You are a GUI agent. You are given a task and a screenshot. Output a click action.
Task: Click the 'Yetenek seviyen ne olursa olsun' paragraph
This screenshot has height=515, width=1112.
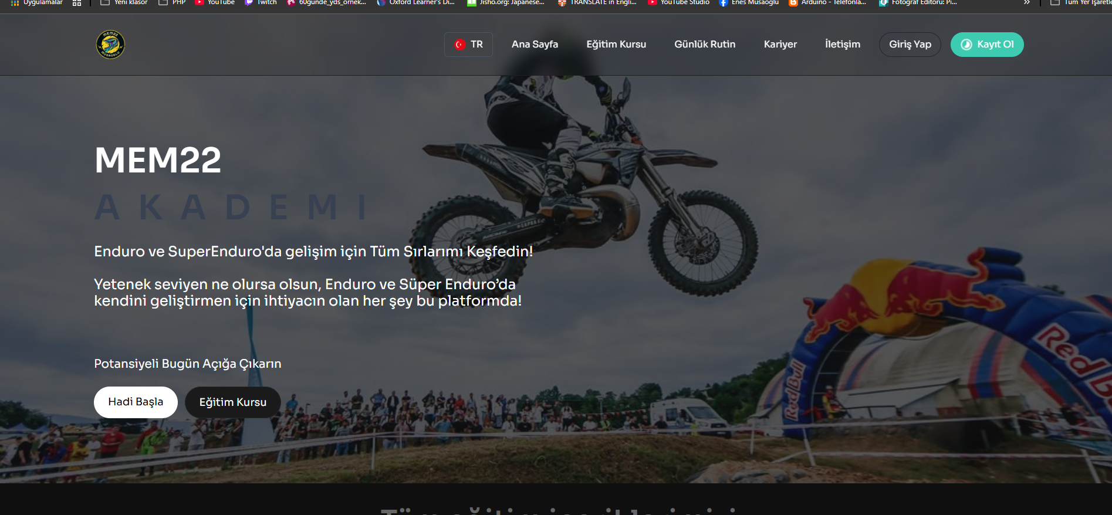tap(308, 293)
